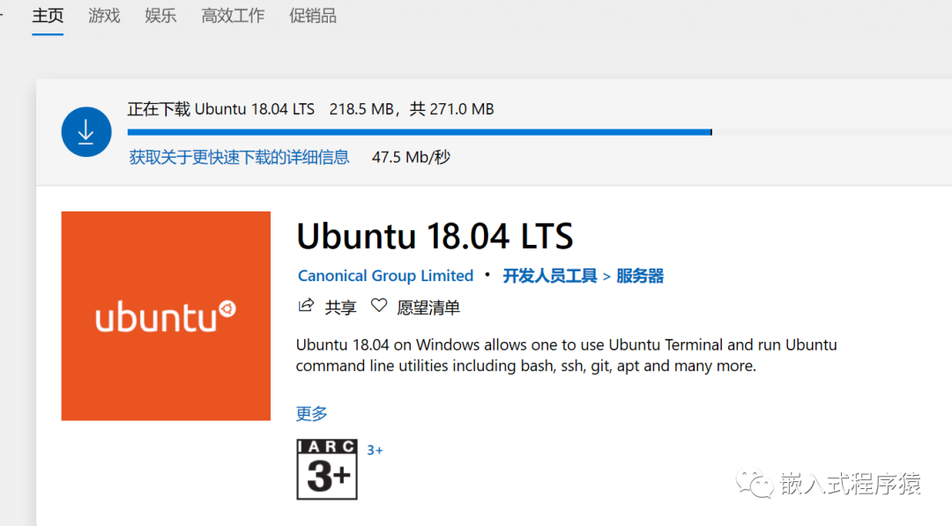
Task: Open the 游戏 tab
Action: [104, 16]
